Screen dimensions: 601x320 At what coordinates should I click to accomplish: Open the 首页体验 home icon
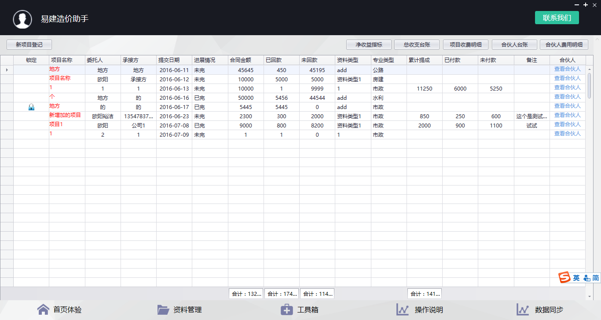43,309
